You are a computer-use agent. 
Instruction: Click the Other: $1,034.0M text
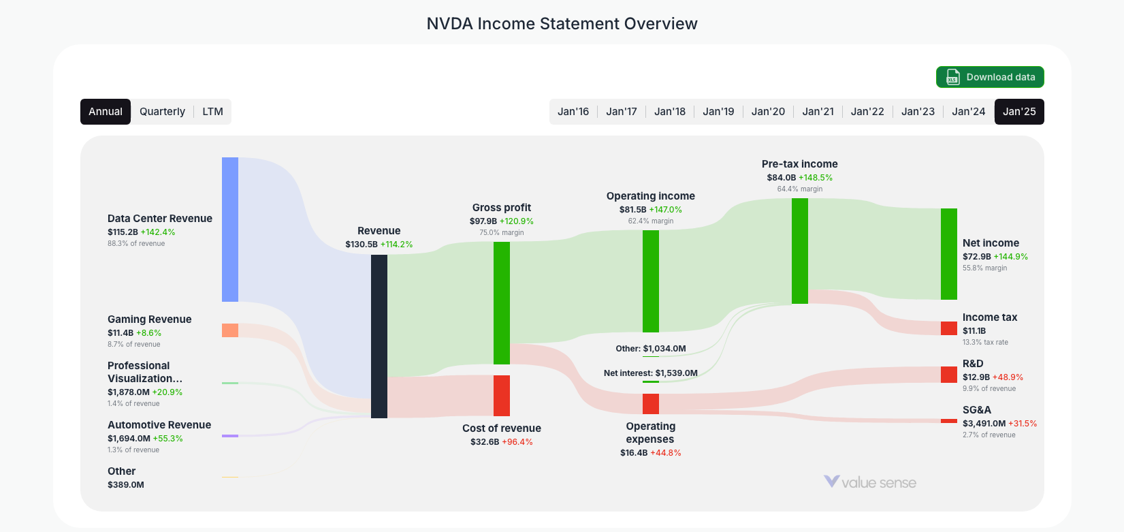pos(651,349)
